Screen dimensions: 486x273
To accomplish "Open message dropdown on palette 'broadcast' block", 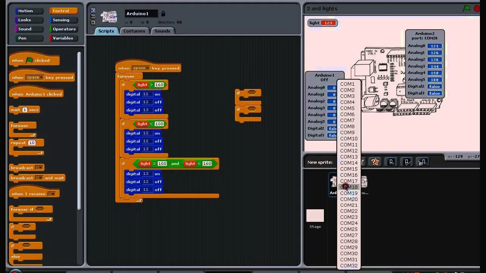I will (39, 168).
